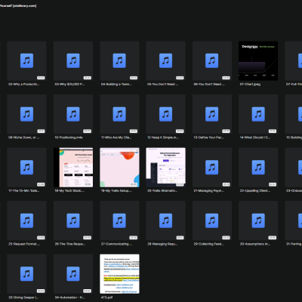Screen dimensions: 302x302
Task: Open the audio file '02-Why a Producti...'
Action: click(26, 61)
